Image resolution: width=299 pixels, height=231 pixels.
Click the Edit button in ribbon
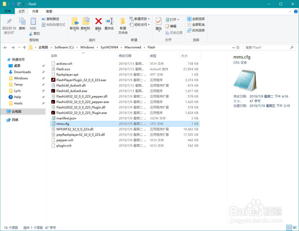pyautogui.click(x=171, y=26)
